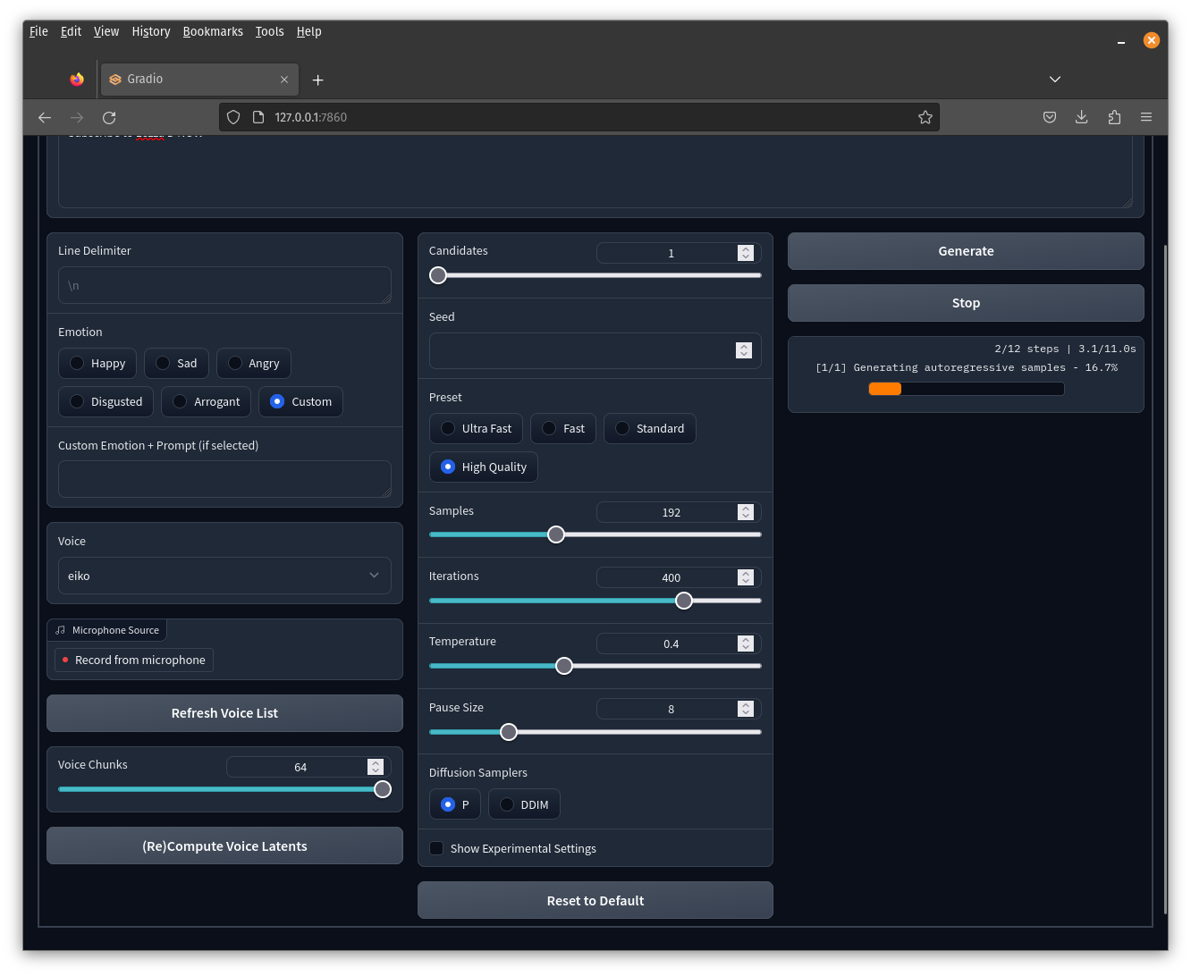Open the list all tabs chevron

(1055, 80)
